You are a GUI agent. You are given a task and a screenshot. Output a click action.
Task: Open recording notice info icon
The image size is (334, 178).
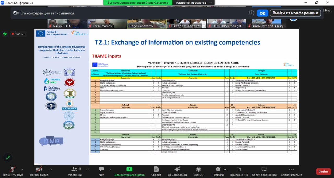pyautogui.click(x=252, y=13)
